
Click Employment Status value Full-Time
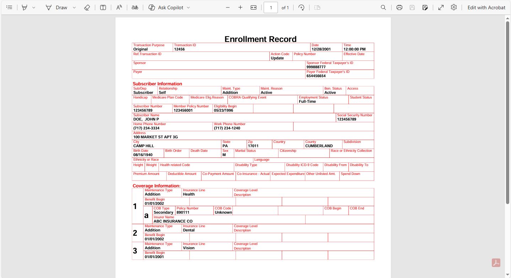pos(307,102)
